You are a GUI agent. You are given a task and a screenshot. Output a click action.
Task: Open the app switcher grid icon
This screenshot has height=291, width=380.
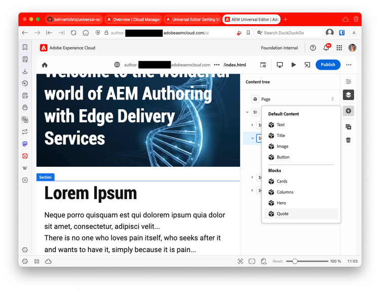pyautogui.click(x=339, y=48)
